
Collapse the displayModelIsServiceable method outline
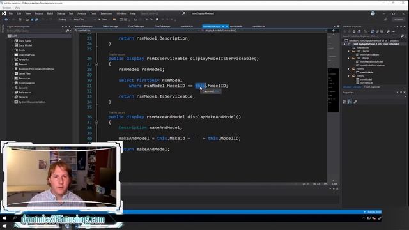96,64
